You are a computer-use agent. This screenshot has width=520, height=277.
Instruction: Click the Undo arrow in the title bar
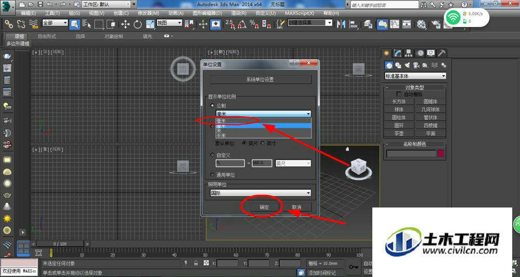coord(49,4)
